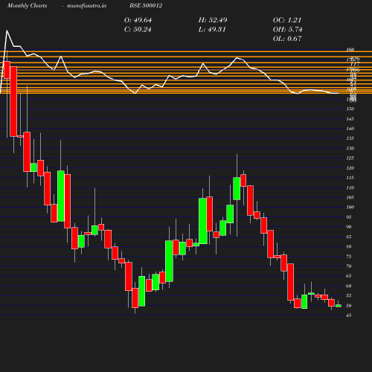
Task: Click the 150 price axis label
Action: pos(350,109)
